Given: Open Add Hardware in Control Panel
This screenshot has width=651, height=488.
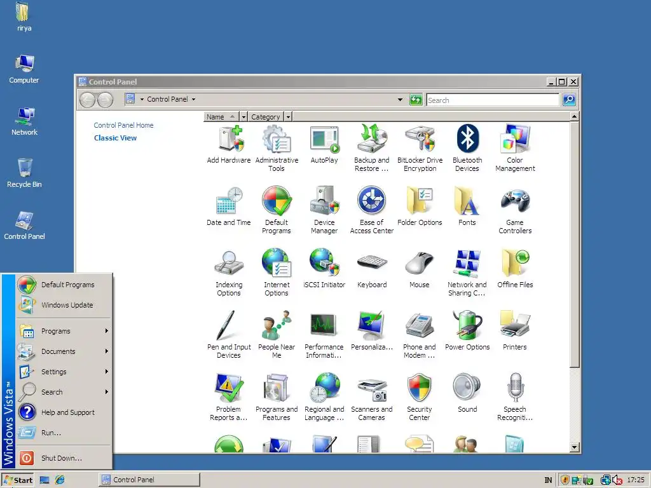Looking at the screenshot, I should (229, 144).
